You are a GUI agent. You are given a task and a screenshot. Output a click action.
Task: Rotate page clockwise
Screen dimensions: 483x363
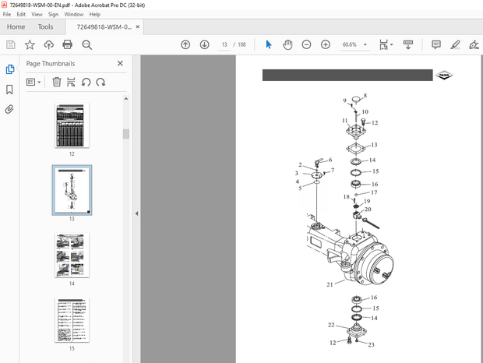tap(100, 83)
